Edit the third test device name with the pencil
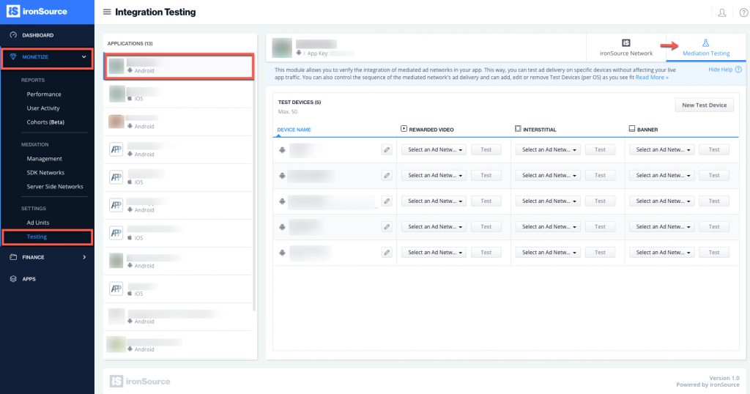 387,201
